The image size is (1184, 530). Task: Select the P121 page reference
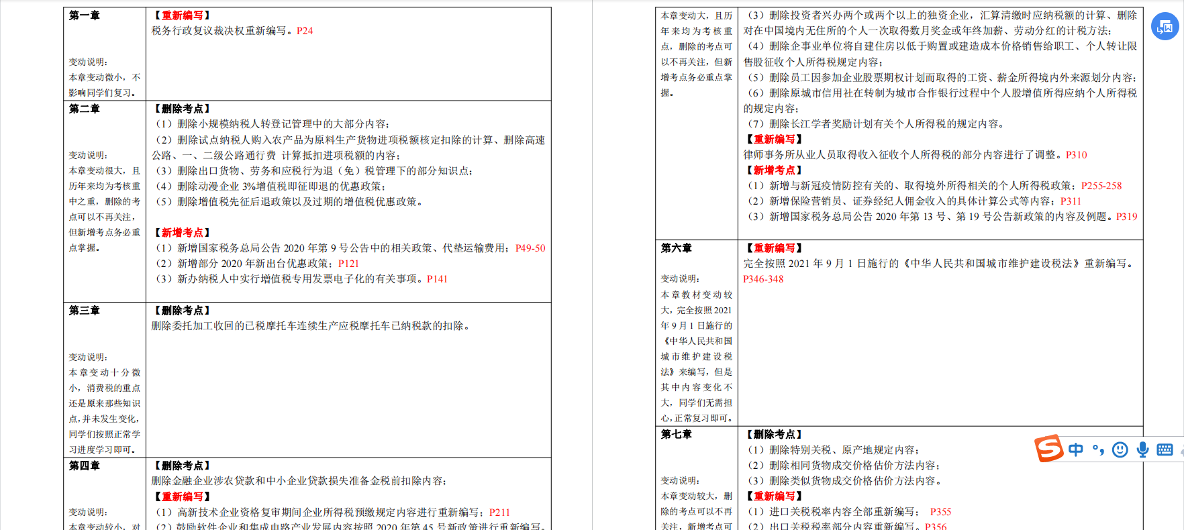point(348,264)
